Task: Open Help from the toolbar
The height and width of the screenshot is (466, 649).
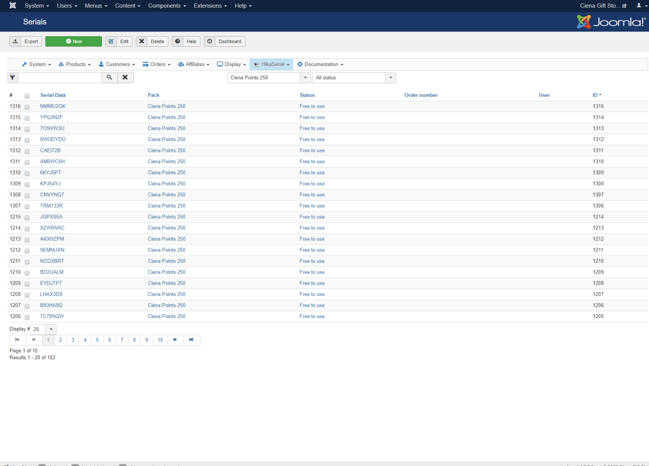Action: tap(186, 41)
